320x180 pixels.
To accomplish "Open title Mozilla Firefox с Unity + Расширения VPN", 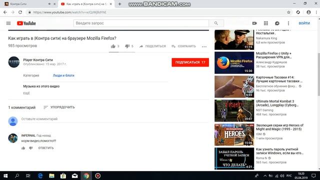I will pos(273,55).
